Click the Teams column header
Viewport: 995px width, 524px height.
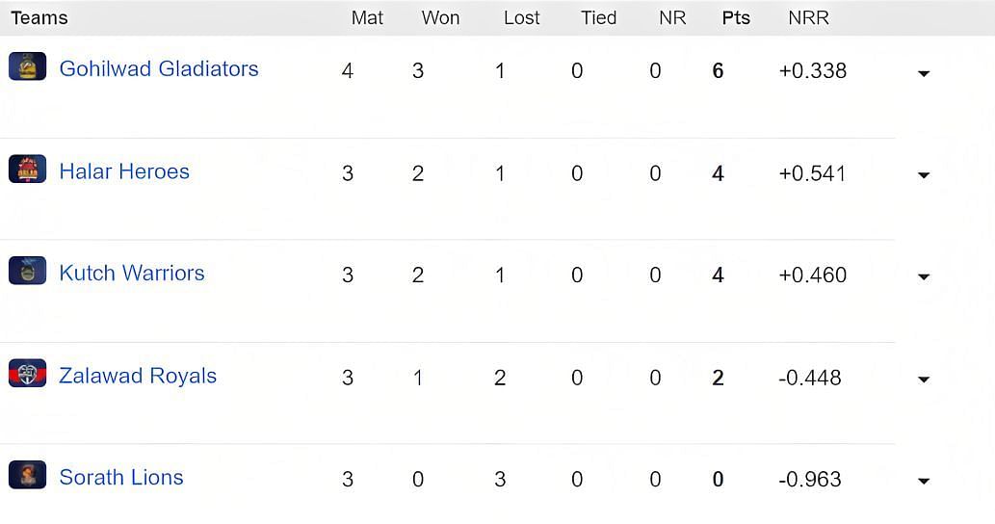39,17
